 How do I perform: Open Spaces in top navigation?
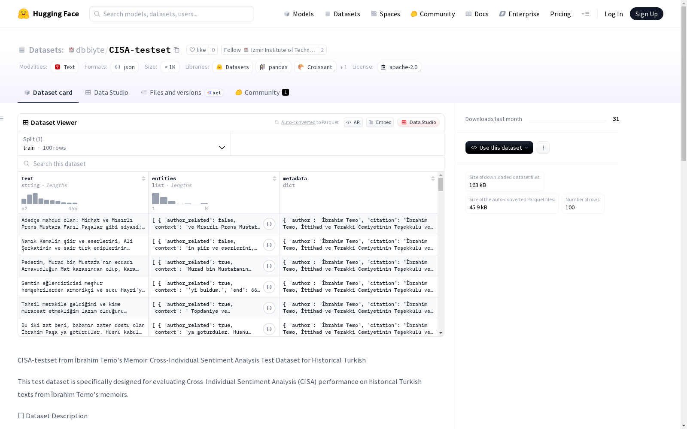(386, 14)
